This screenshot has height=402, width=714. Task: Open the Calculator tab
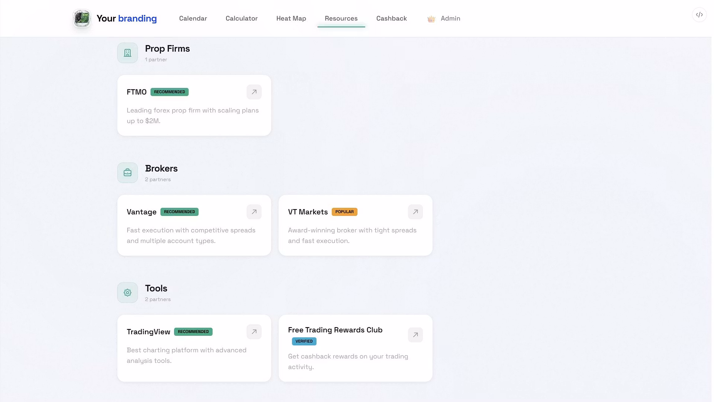[x=242, y=18]
